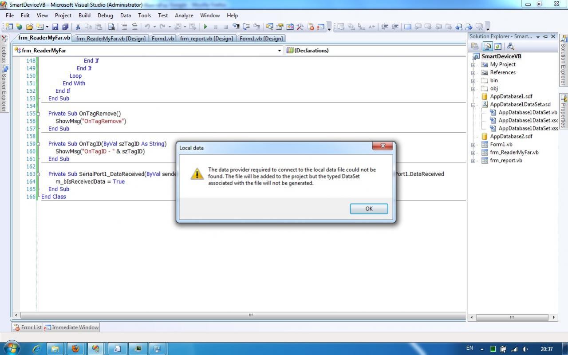Viewport: 568px width, 355px height.
Task: Open the Toolbox side tab
Action: coord(4,50)
